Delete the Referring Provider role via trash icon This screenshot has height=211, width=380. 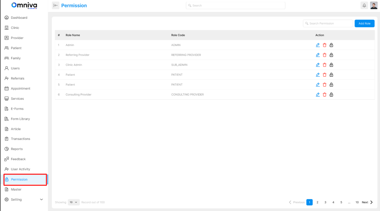pyautogui.click(x=324, y=55)
